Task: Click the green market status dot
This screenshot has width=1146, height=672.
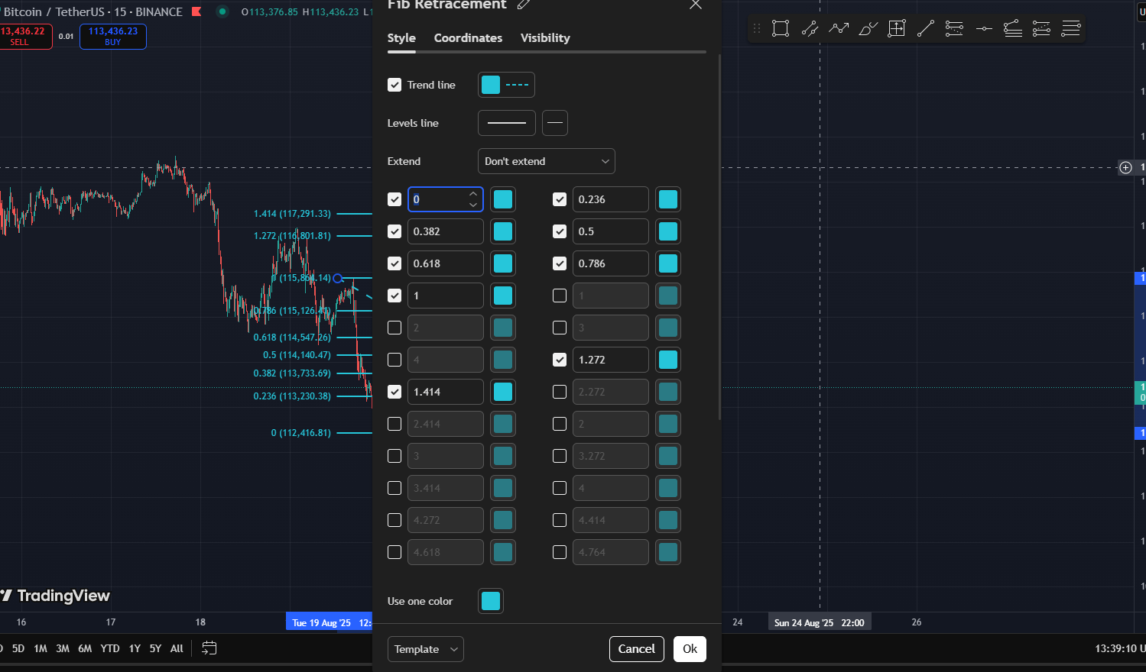Action: click(x=222, y=11)
